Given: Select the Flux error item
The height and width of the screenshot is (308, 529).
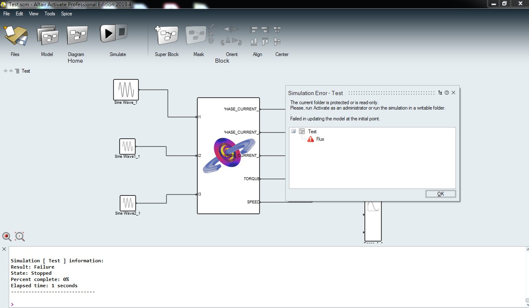Looking at the screenshot, I should coord(320,139).
